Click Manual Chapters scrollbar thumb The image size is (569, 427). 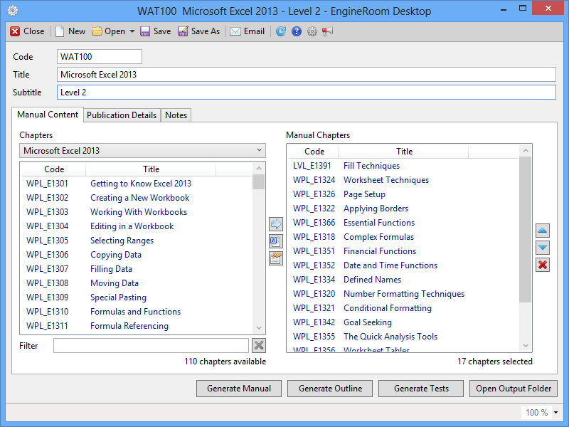coord(525,229)
